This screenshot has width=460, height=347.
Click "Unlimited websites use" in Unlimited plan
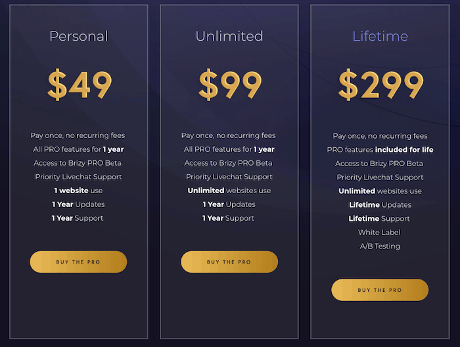[229, 191]
